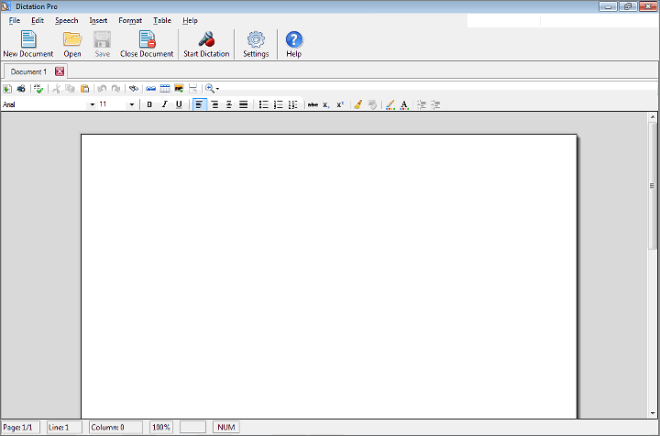This screenshot has width=660, height=436.
Task: Pick the font color tool
Action: pyautogui.click(x=404, y=104)
